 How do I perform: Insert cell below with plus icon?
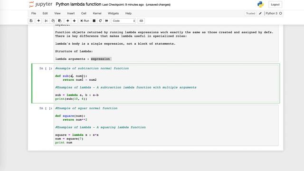pyautogui.click(x=38, y=21)
